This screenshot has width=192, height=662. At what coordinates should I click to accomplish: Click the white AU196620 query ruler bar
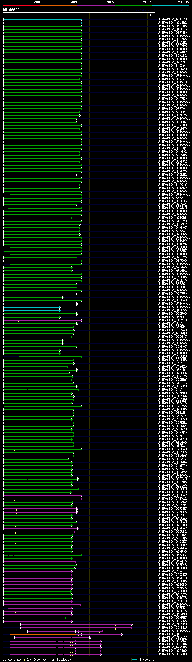[x=79, y=12]
